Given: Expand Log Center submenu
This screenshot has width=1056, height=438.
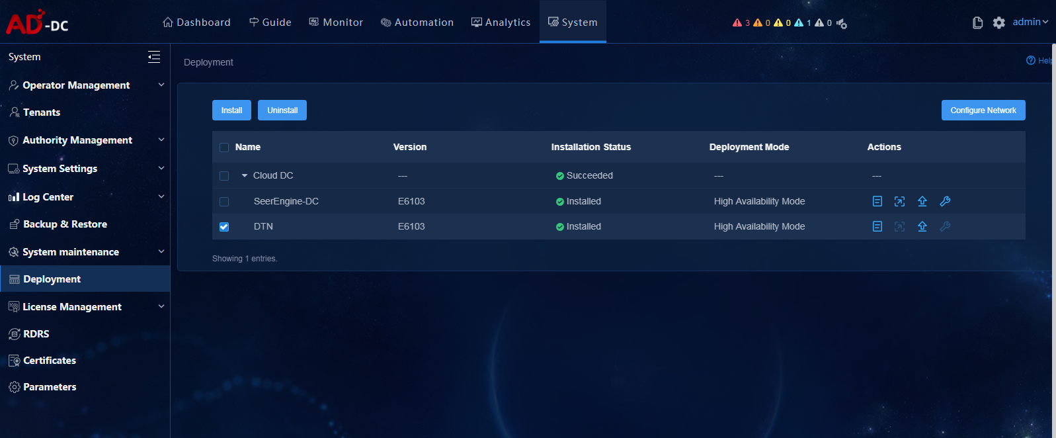Looking at the screenshot, I should (161, 197).
